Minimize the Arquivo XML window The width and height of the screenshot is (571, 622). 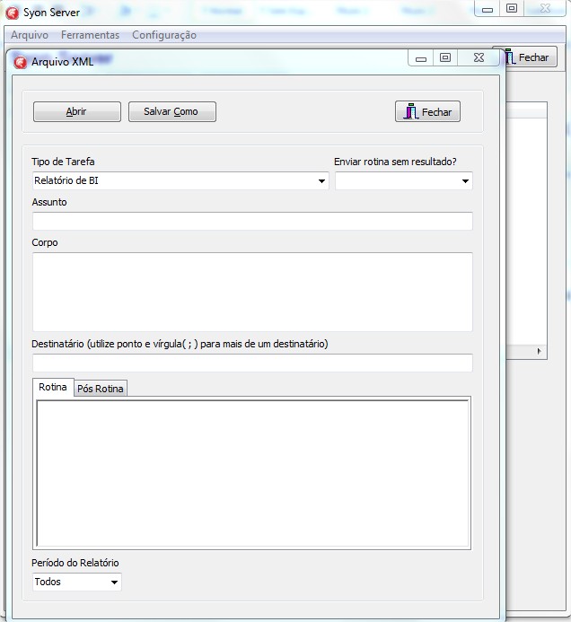[x=421, y=58]
